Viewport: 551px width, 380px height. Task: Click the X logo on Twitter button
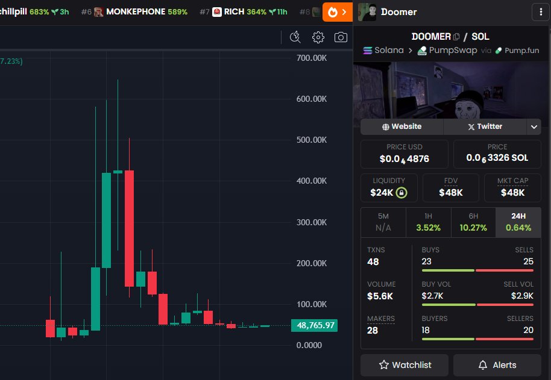click(471, 126)
